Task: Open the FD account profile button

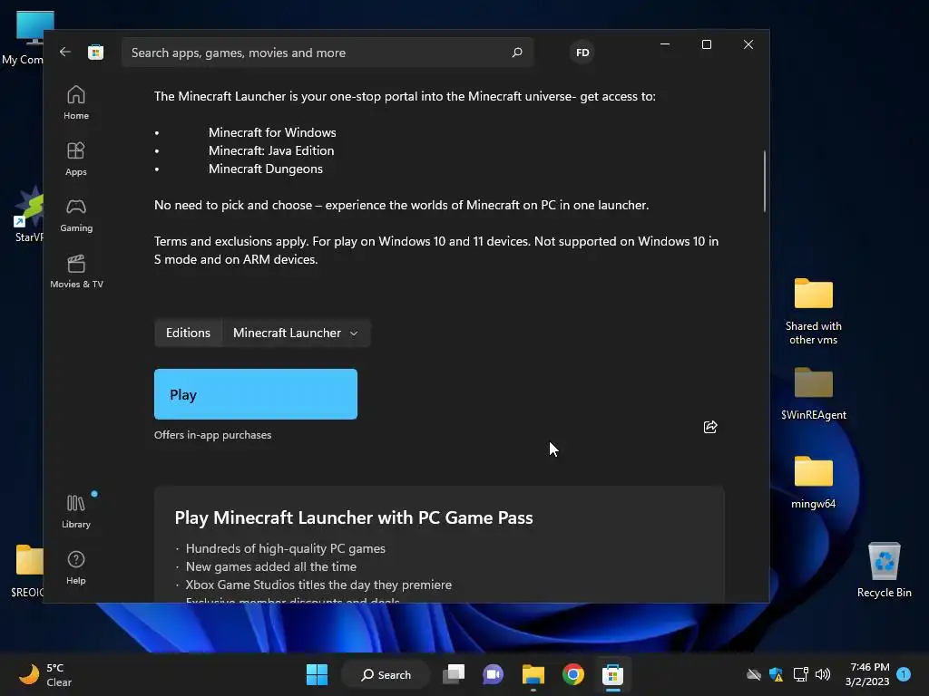Action: (x=582, y=53)
